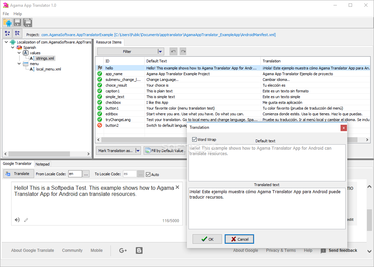374x267 pixels.
Task: Select strings.xml in the tree
Action: [x=45, y=58]
